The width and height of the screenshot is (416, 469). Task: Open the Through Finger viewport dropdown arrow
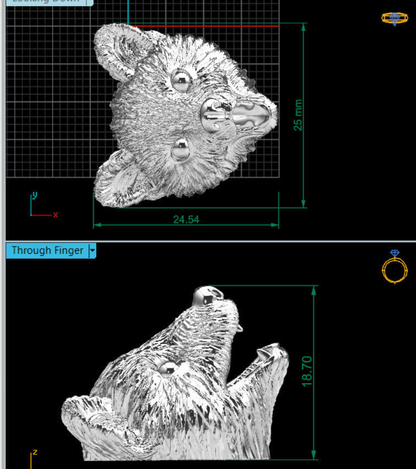pyautogui.click(x=92, y=250)
